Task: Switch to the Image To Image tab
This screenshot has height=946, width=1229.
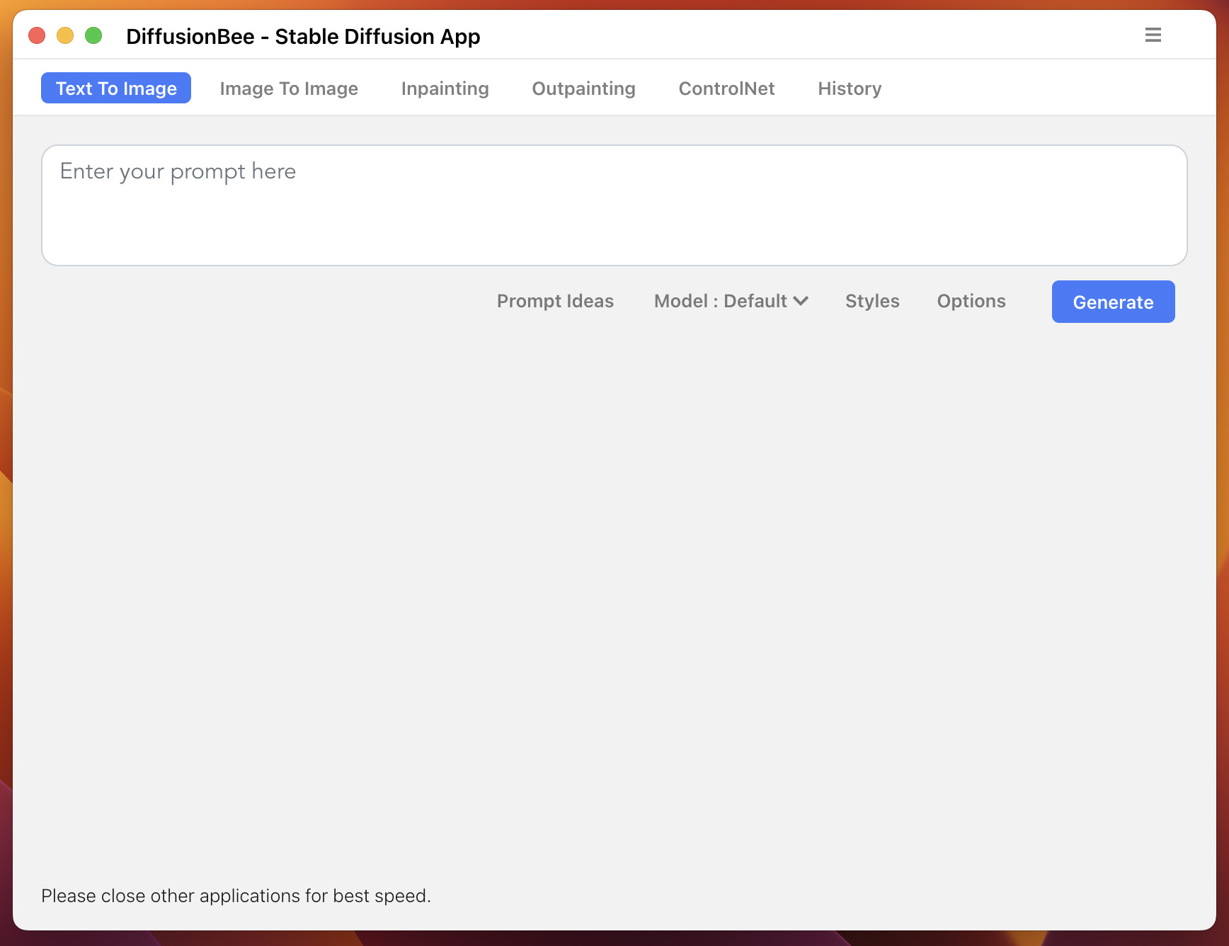Action: (289, 88)
